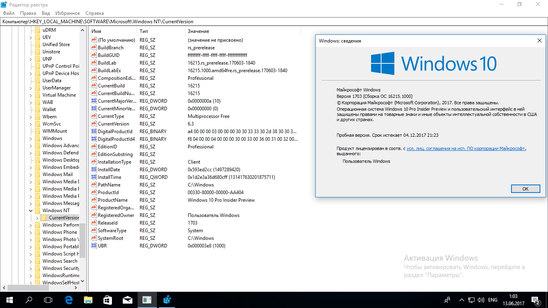Expand the UEV tree node

click(x=31, y=37)
